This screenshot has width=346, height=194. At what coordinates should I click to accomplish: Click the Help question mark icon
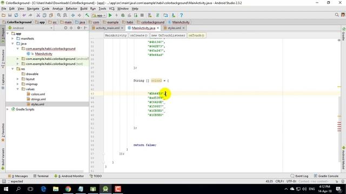[x=182, y=16]
